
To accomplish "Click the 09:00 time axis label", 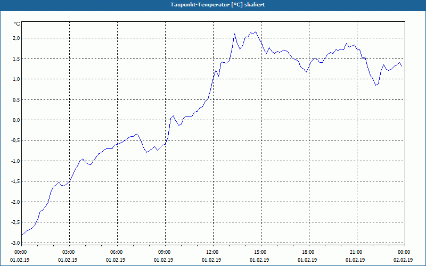I will tap(166, 252).
